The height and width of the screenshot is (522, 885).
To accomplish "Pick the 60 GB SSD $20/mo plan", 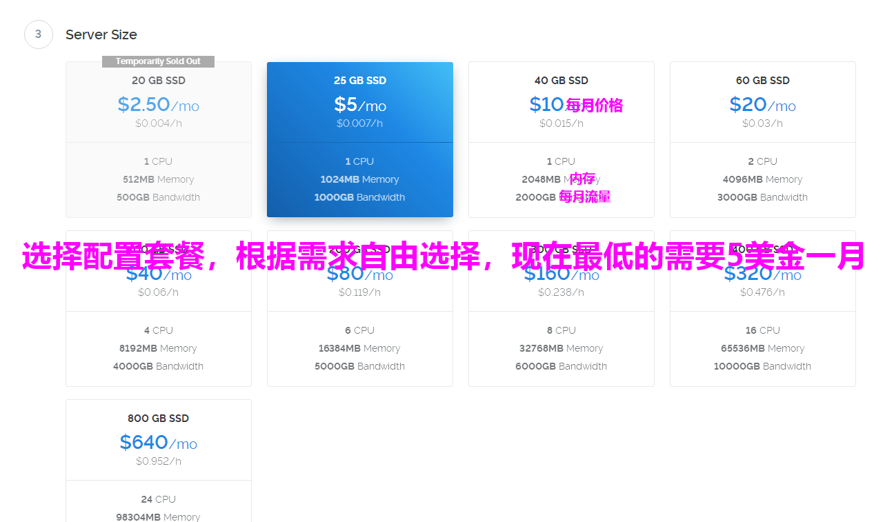I will 763,139.
